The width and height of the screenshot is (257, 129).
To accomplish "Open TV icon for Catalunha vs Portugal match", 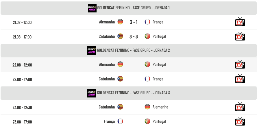I will click(x=240, y=36).
